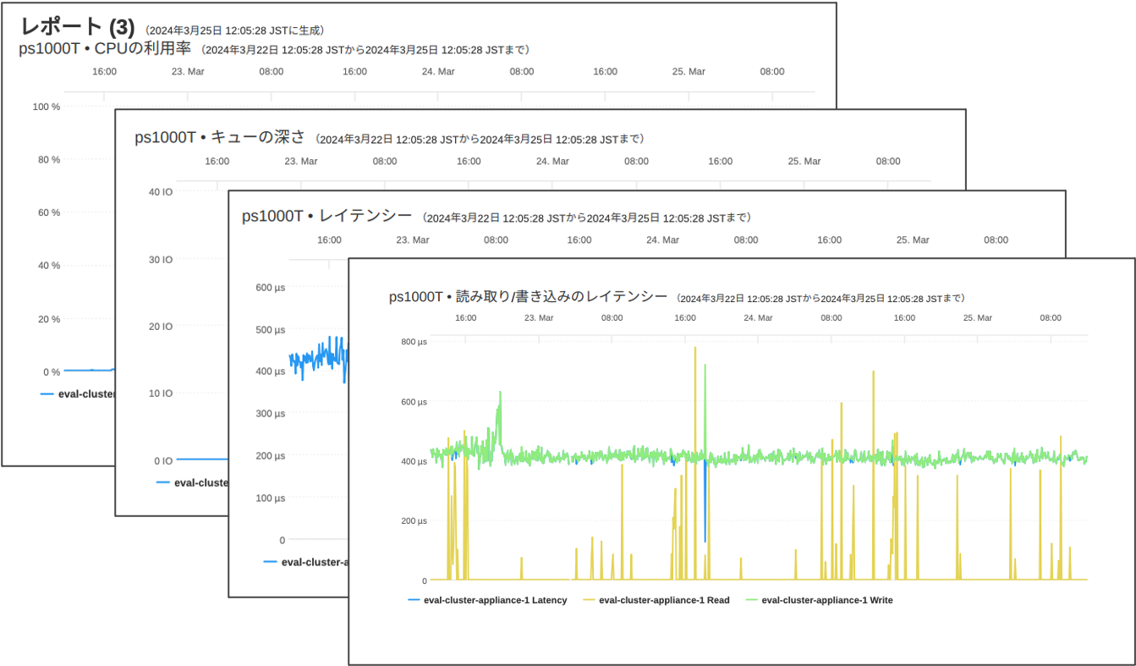Screen dimensions: 1136x666
Task: Click the yellow Read legend line marker
Action: coord(589,600)
